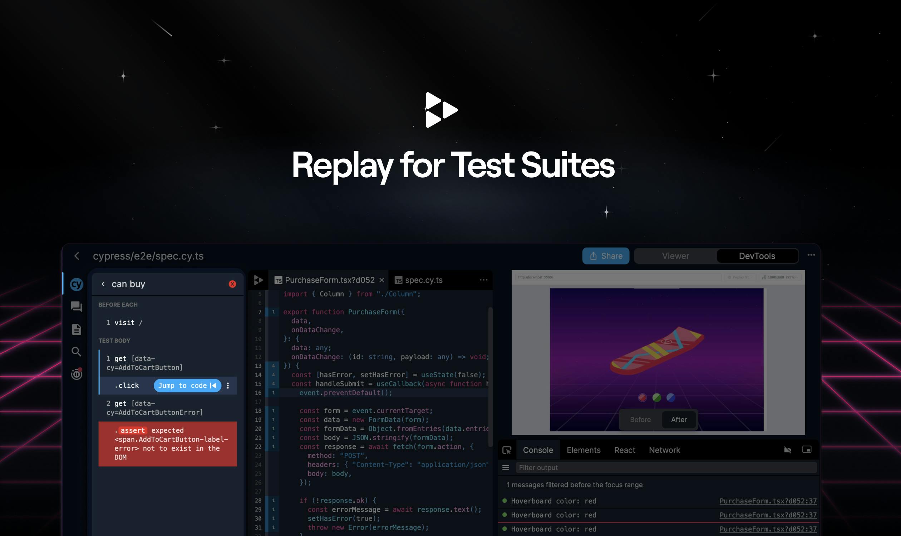Switch the preview to Before
Image resolution: width=901 pixels, height=536 pixels.
[640, 420]
